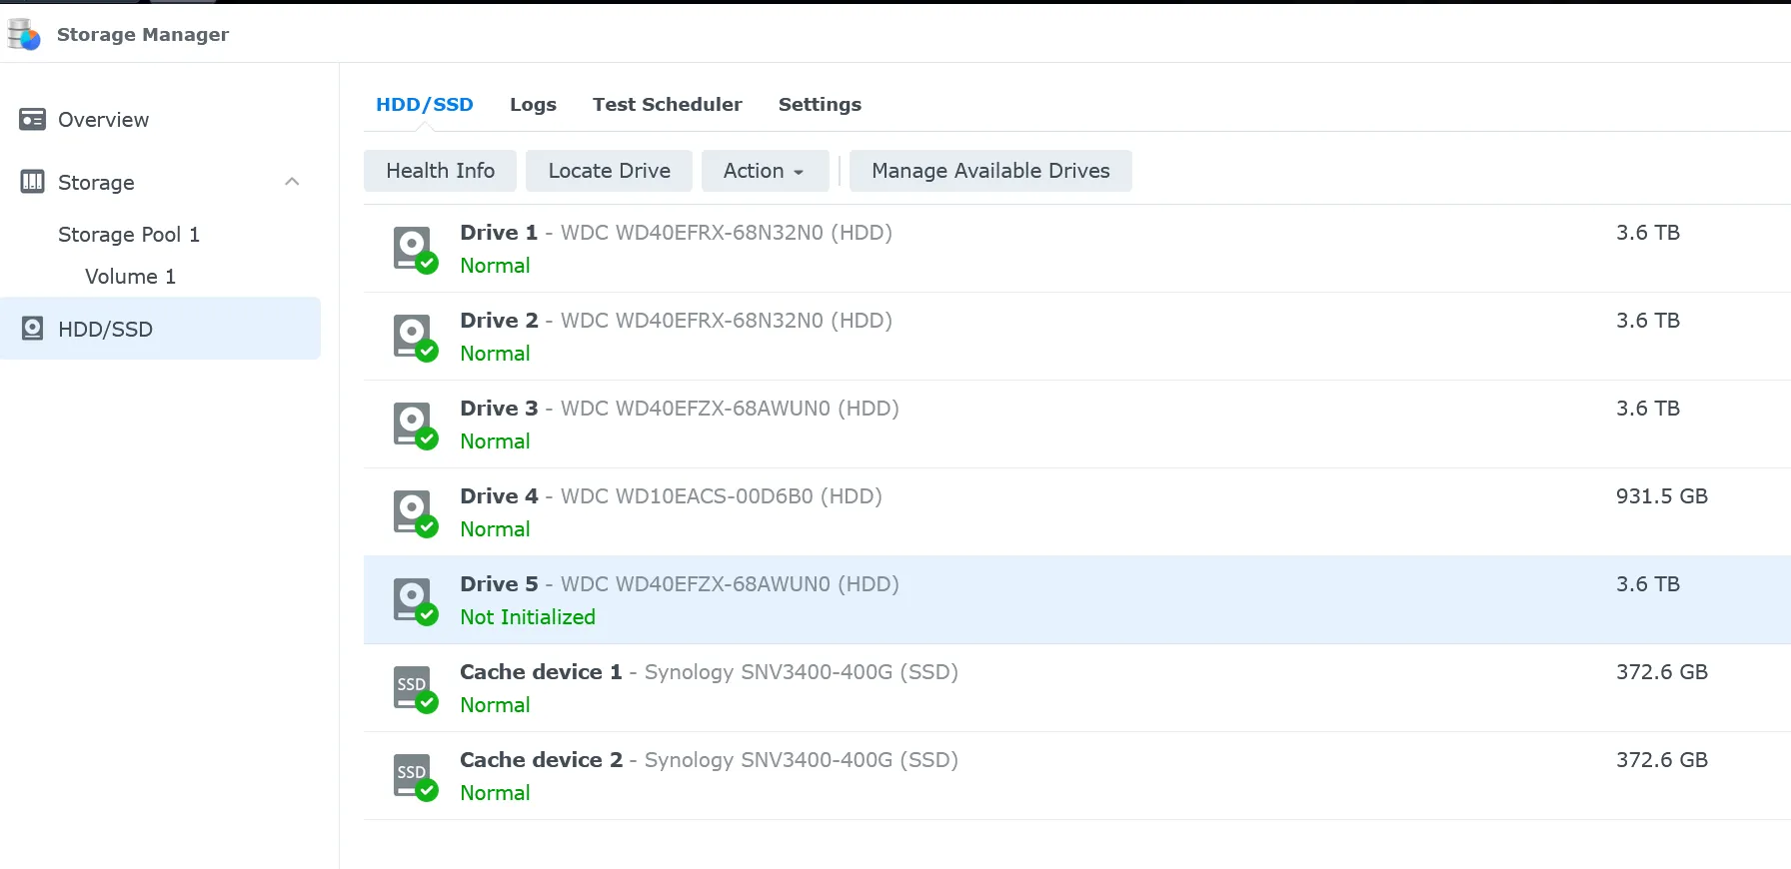Image resolution: width=1791 pixels, height=869 pixels.
Task: Select the Drive 2 row title
Action: click(x=676, y=321)
